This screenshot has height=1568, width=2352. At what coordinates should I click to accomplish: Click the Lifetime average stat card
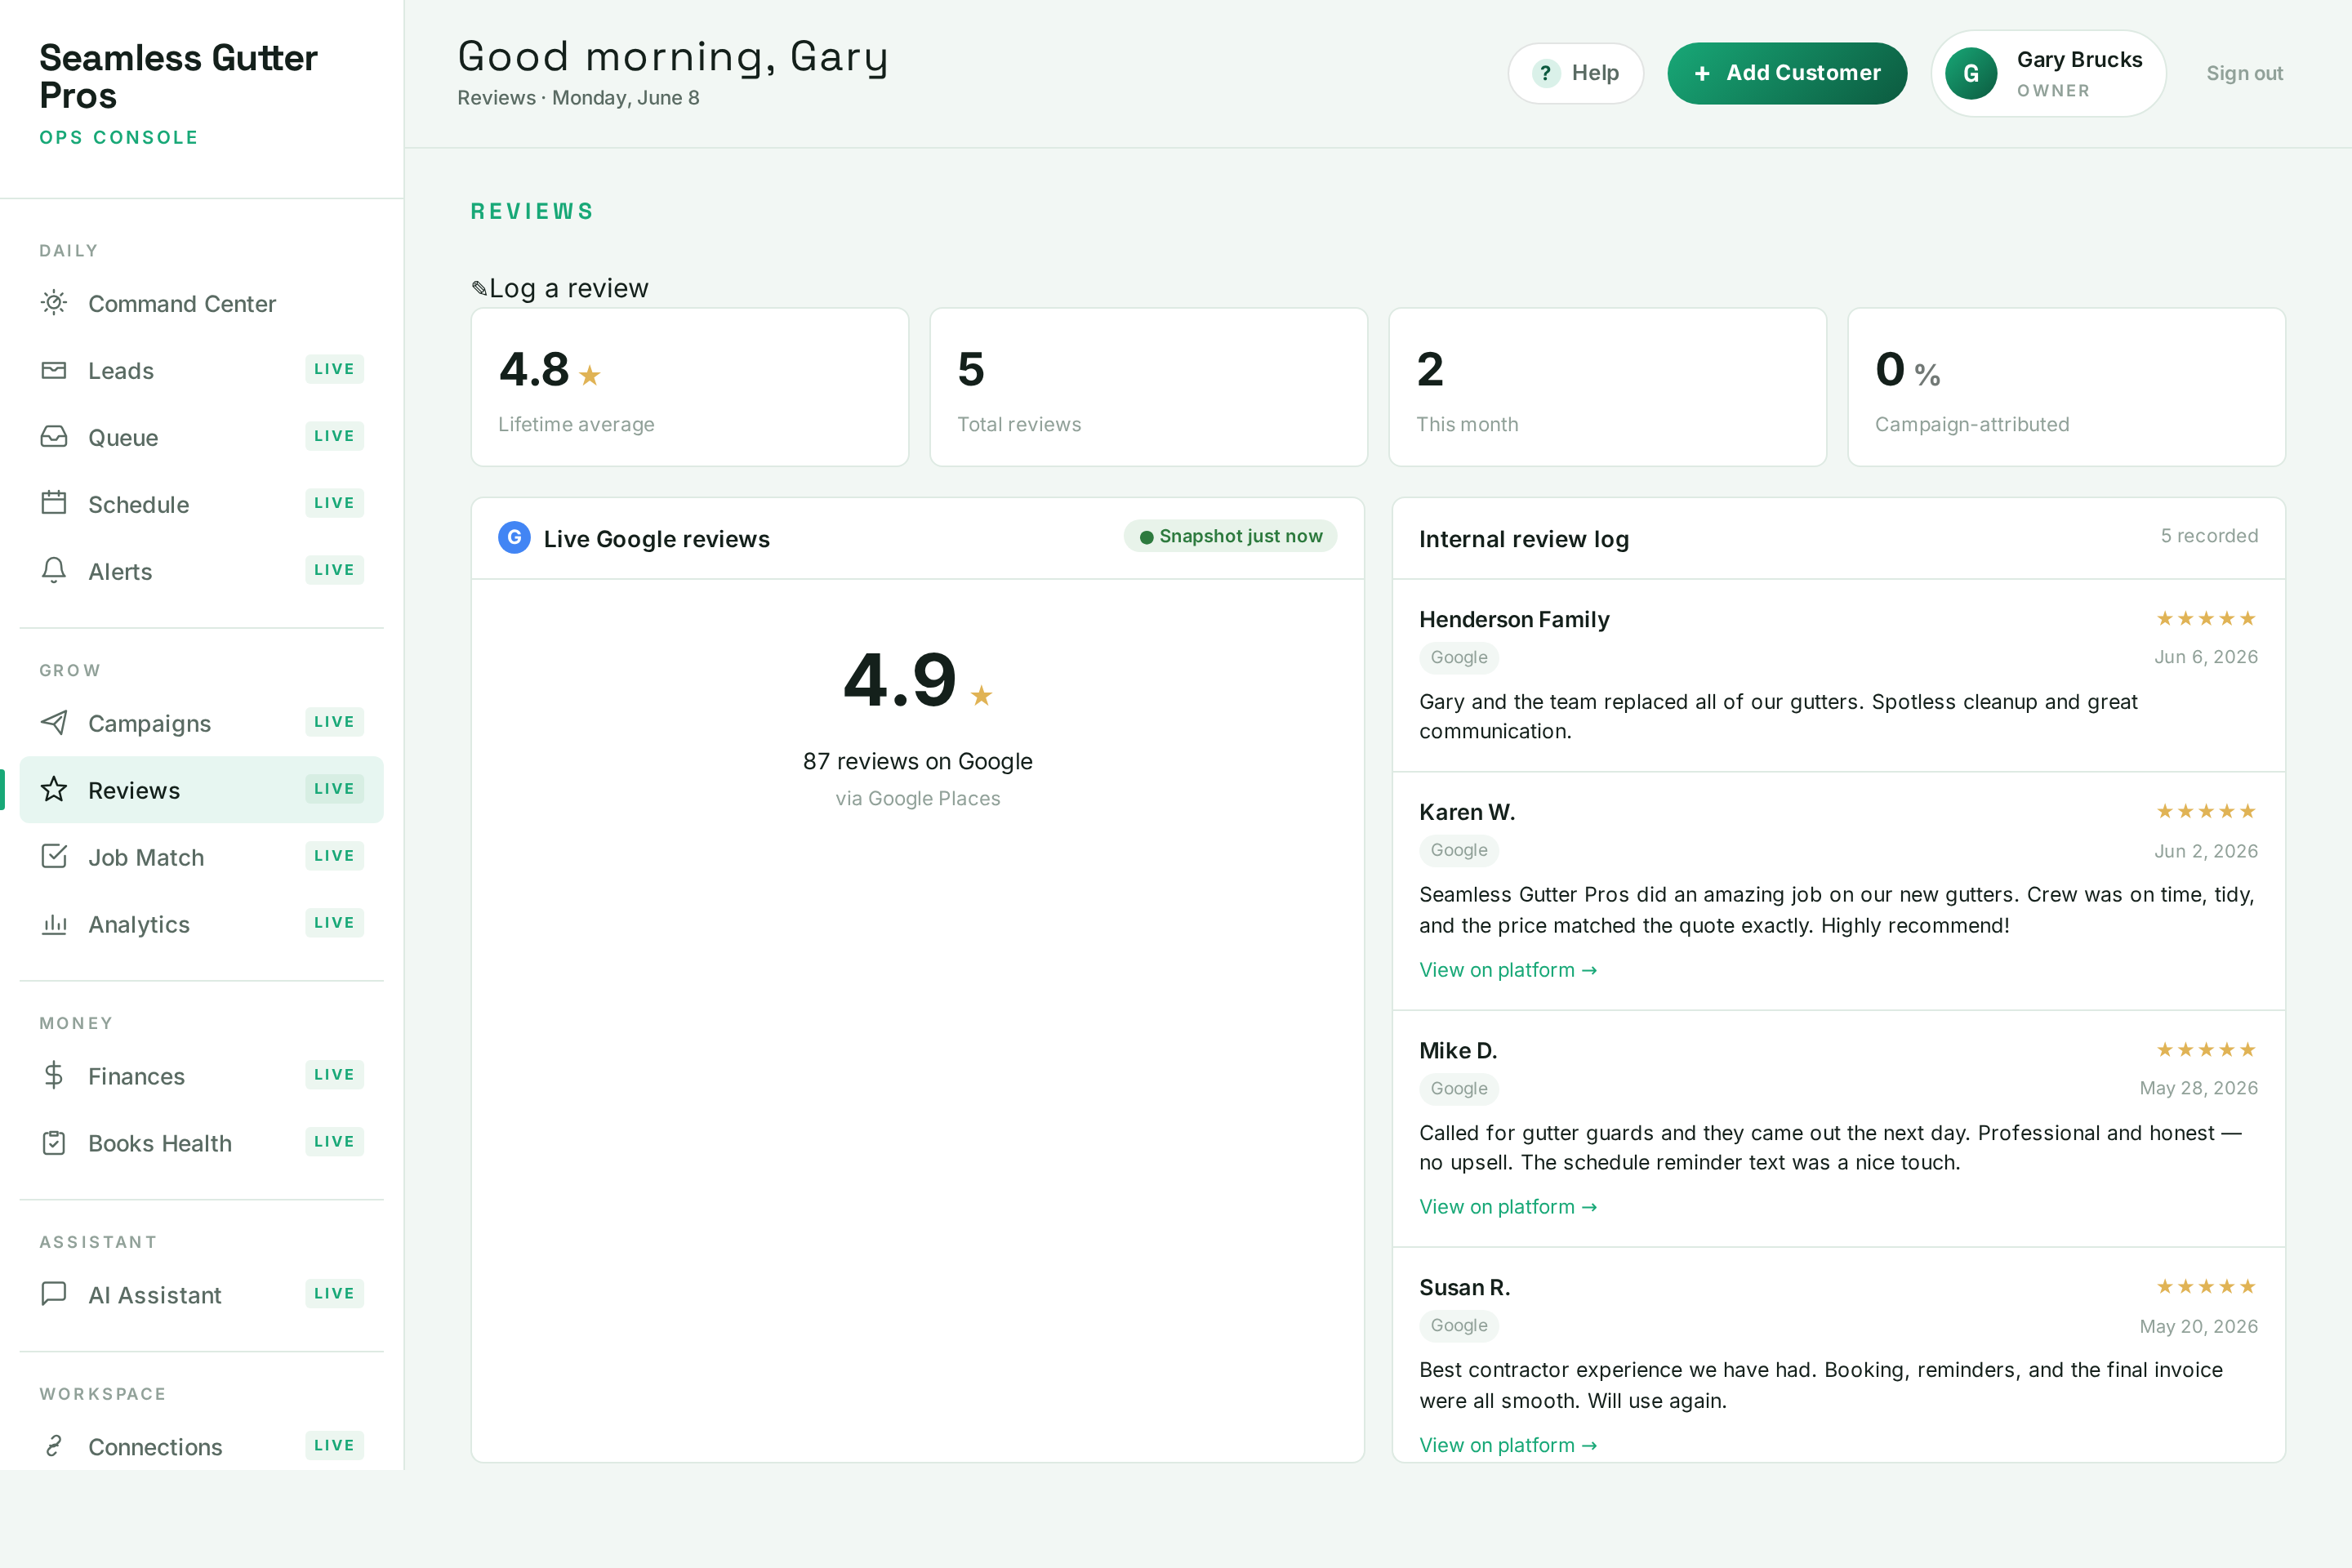[x=690, y=387]
